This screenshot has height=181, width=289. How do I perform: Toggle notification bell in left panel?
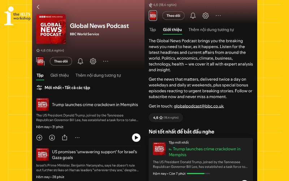point(80,61)
